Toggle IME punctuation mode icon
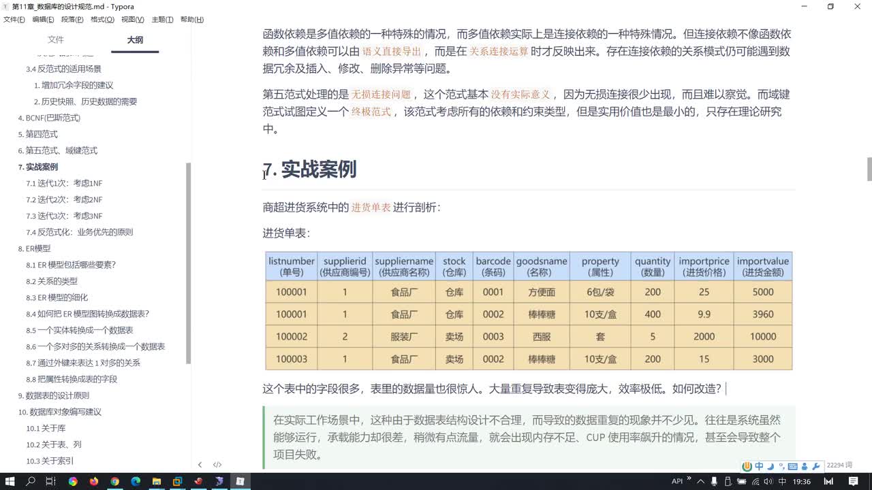Viewport: 872px width, 490px height. pyautogui.click(x=781, y=466)
